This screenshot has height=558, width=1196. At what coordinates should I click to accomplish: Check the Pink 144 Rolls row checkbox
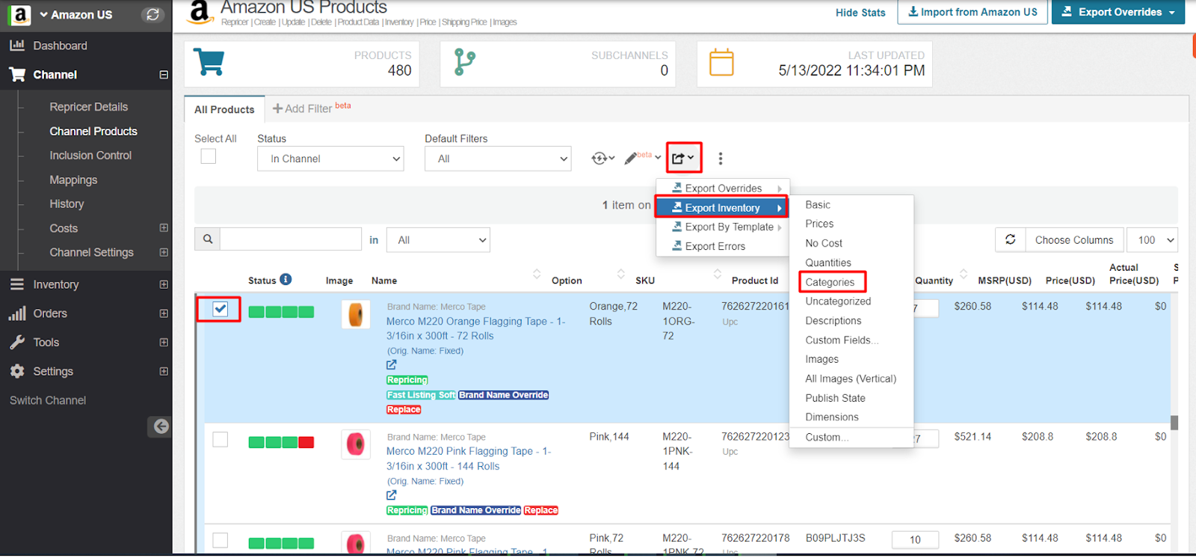tap(220, 439)
